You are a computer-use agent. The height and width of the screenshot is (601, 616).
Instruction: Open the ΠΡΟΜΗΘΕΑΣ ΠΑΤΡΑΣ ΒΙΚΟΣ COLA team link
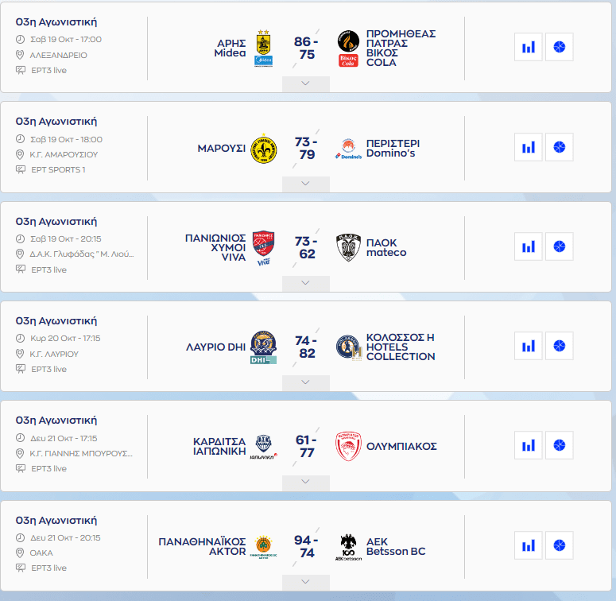tap(401, 48)
